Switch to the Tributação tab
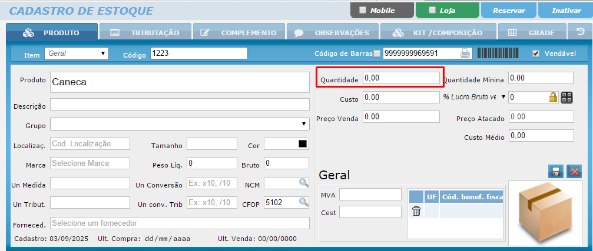This screenshot has height=251, width=593. 145,32
